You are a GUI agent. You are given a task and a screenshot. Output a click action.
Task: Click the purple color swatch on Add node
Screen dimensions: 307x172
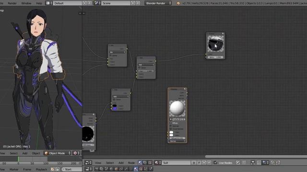[115, 108]
